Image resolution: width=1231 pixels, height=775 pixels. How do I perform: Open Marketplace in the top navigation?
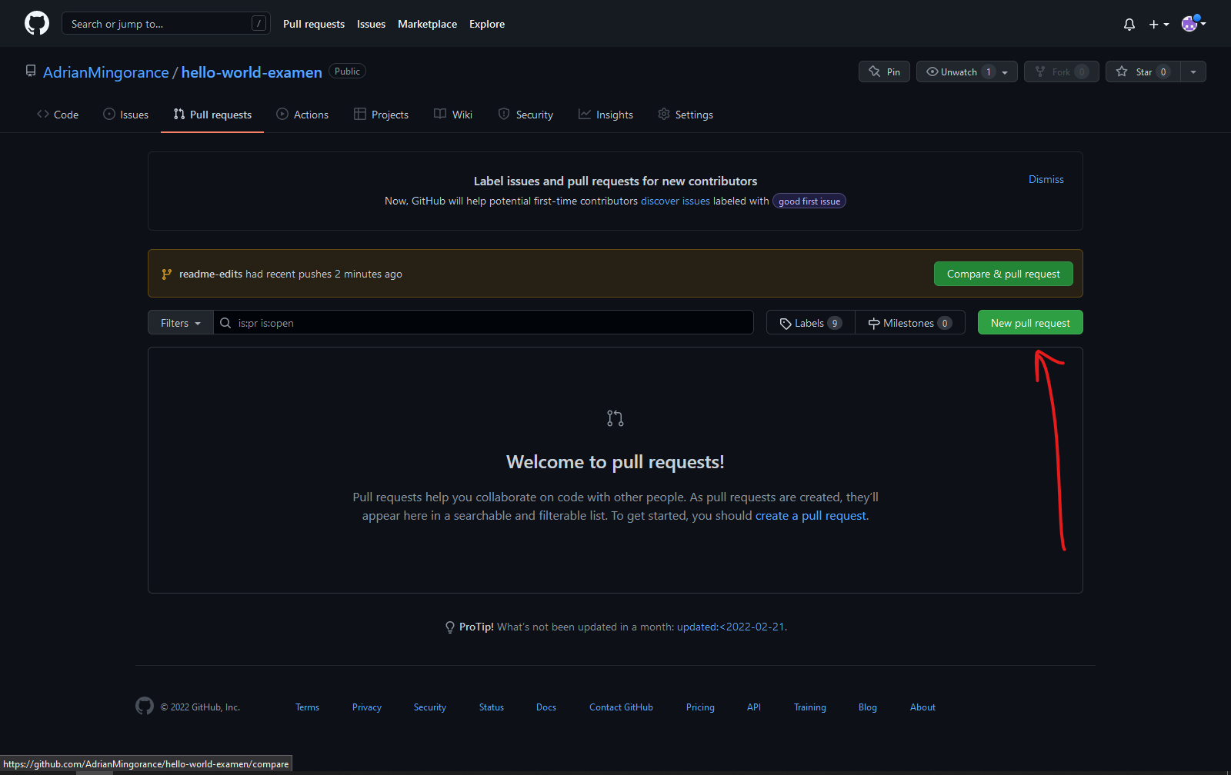pyautogui.click(x=428, y=24)
